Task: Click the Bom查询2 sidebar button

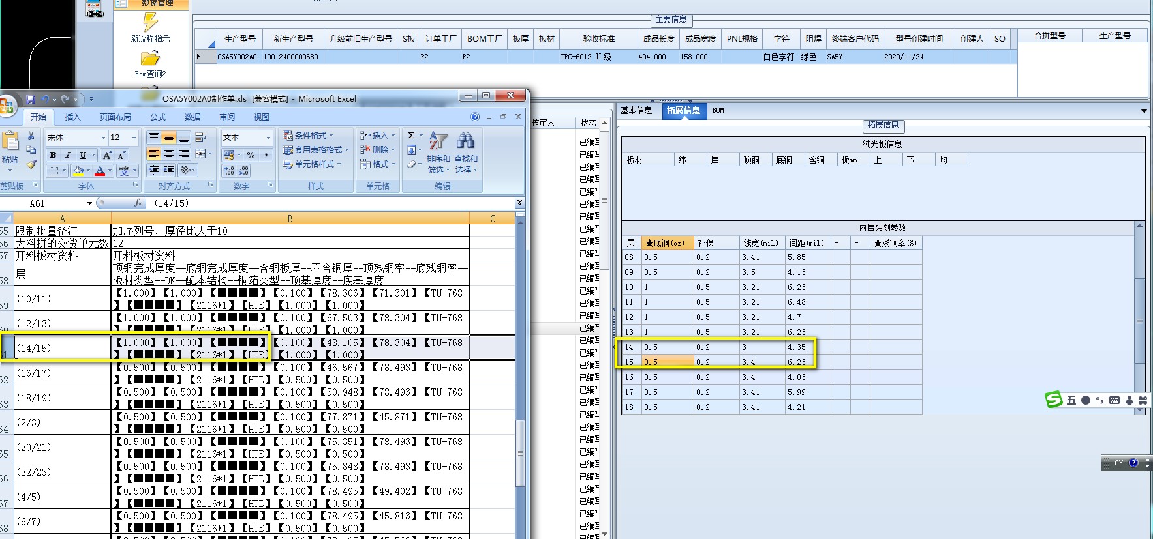Action: (150, 64)
